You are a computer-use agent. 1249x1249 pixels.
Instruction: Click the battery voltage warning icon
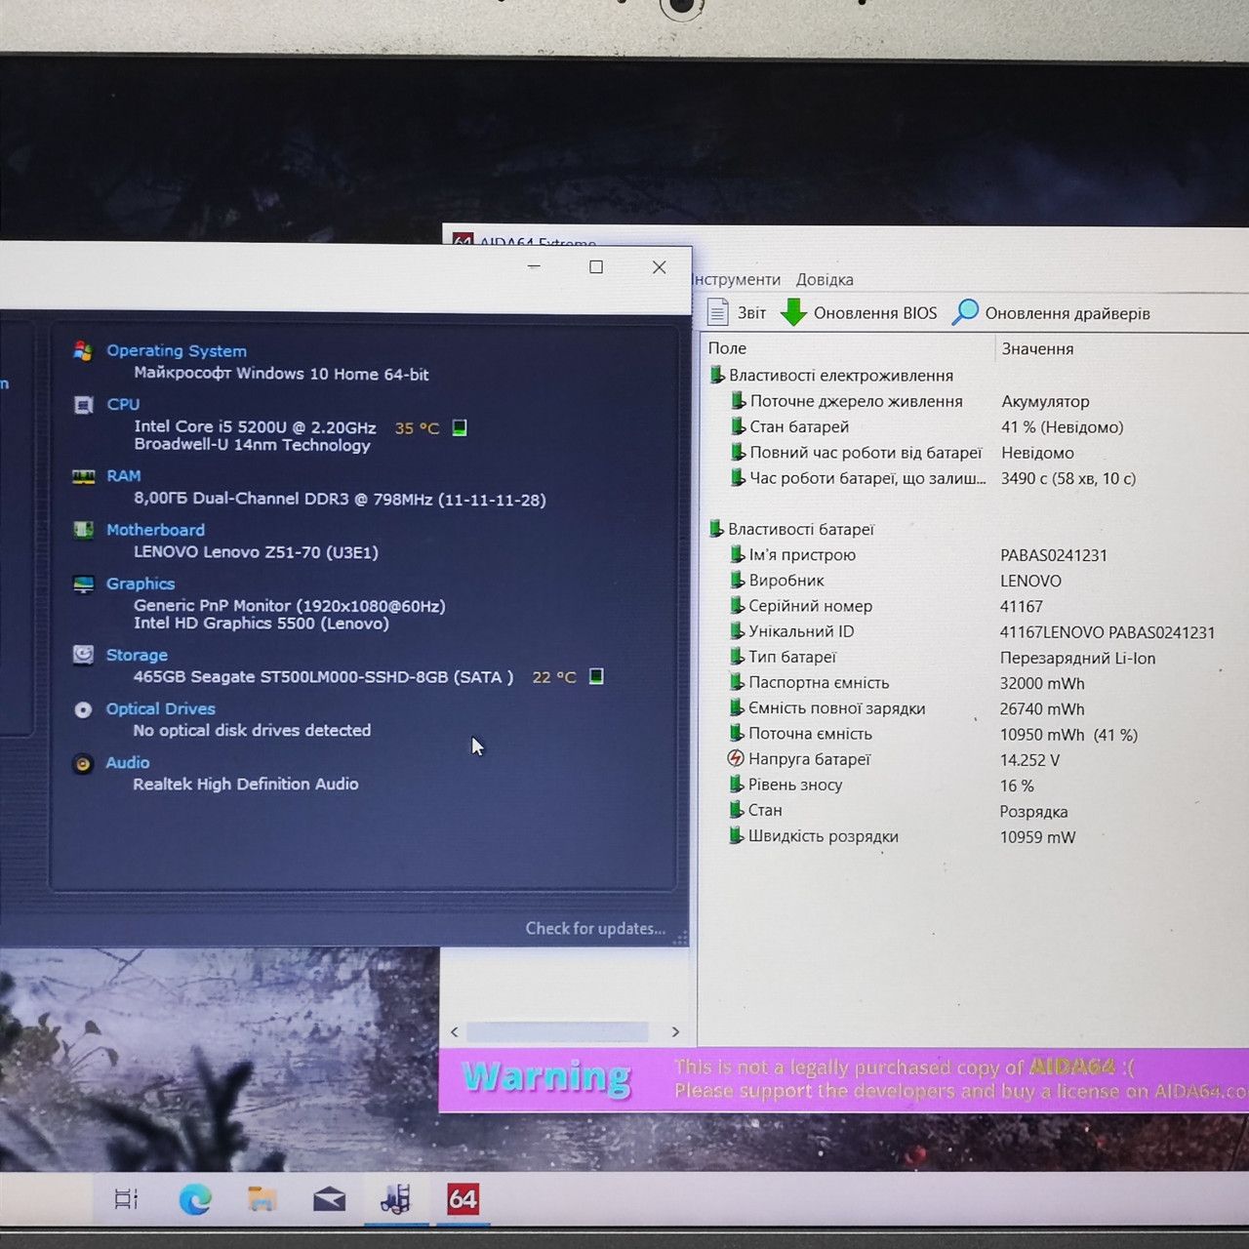click(x=736, y=758)
